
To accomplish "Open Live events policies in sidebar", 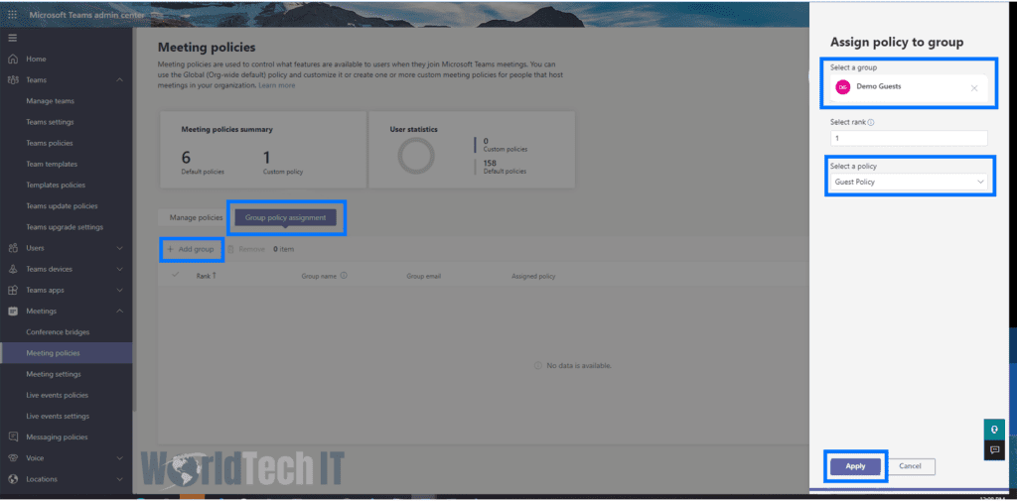I will [57, 396].
